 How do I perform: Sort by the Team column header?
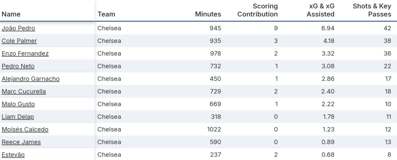click(106, 14)
